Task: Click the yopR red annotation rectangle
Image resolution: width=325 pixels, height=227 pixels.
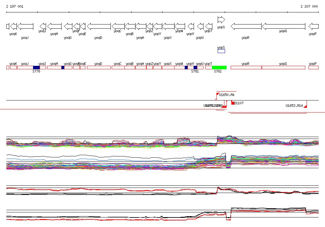Action: (246, 67)
